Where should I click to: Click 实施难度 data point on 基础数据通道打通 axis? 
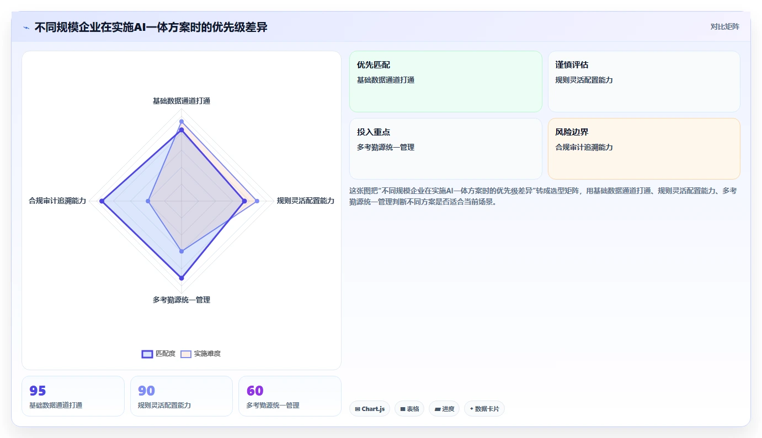pyautogui.click(x=182, y=121)
